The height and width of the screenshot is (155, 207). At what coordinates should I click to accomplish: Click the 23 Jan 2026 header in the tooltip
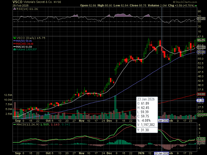point(146,99)
